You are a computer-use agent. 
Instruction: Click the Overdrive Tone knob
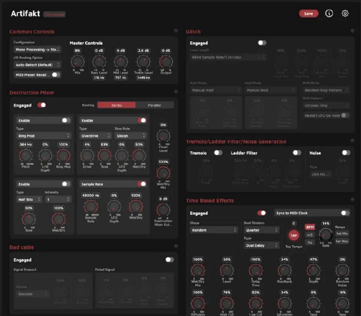point(105,156)
